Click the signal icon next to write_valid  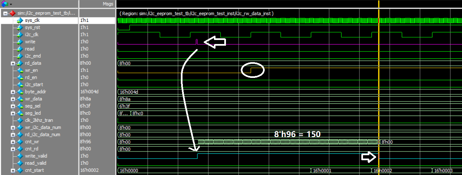coord(20,156)
